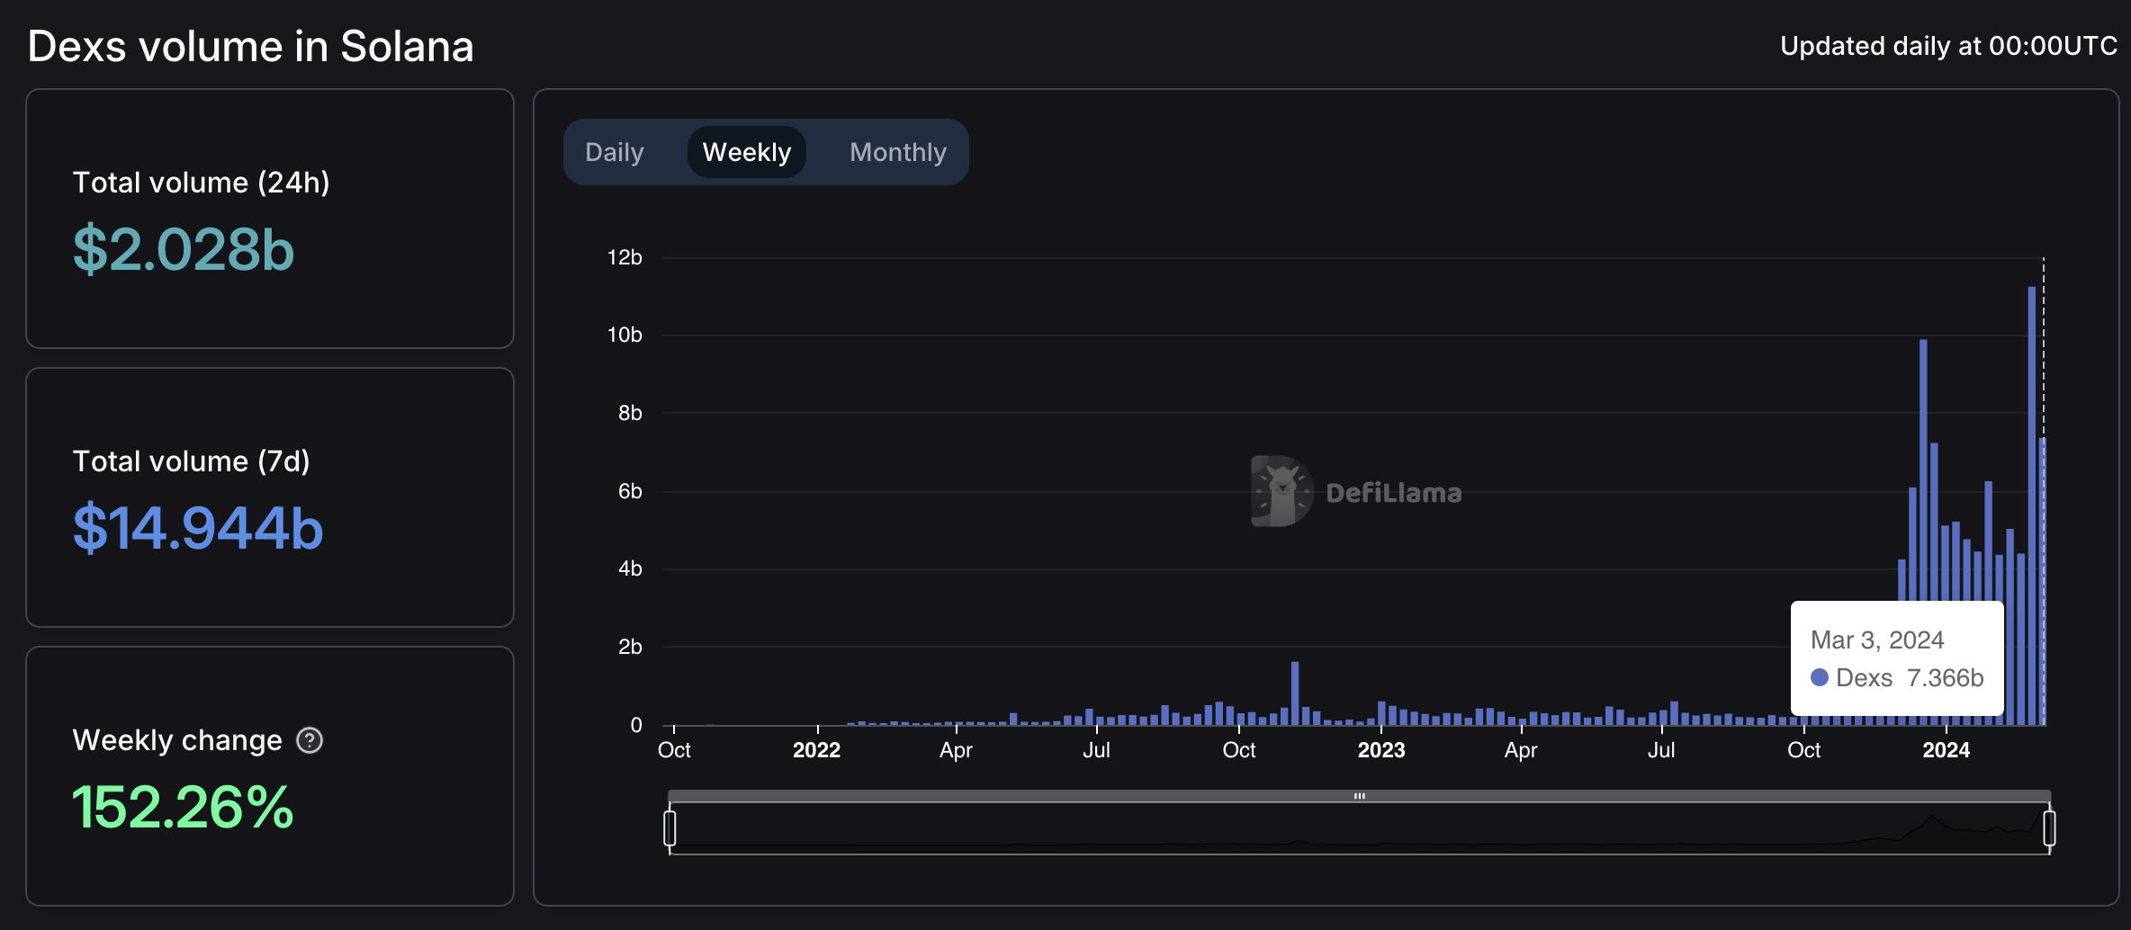Viewport: 2131px width, 930px height.
Task: Click the $2.028b total volume value
Action: point(184,249)
